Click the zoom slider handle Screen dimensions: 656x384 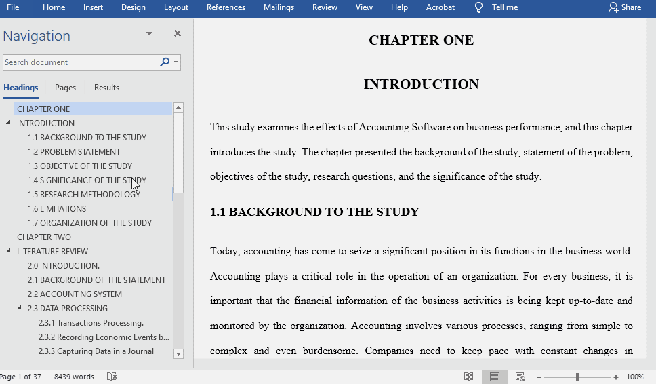pyautogui.click(x=577, y=377)
